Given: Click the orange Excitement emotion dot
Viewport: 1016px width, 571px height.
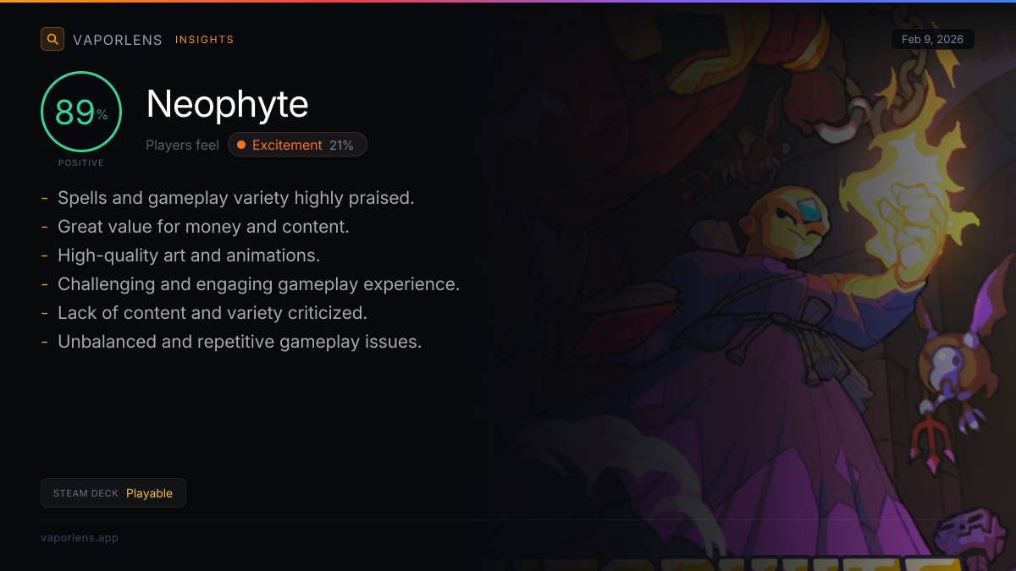Looking at the screenshot, I should [x=241, y=145].
